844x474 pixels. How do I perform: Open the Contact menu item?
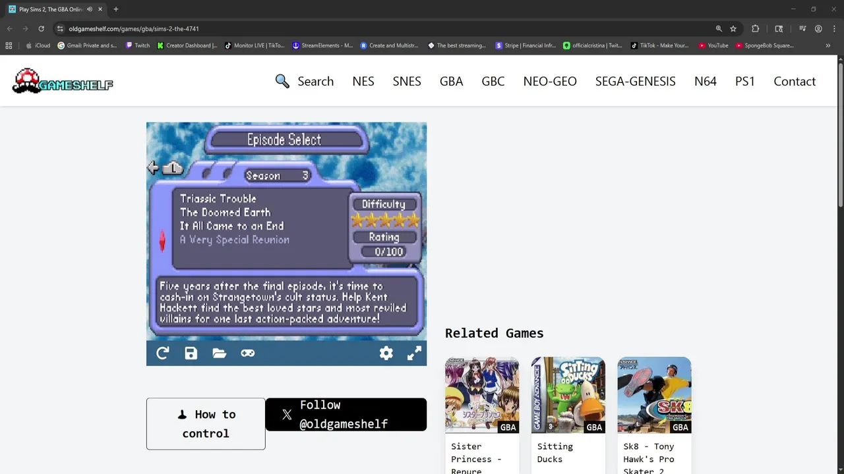[795, 81]
